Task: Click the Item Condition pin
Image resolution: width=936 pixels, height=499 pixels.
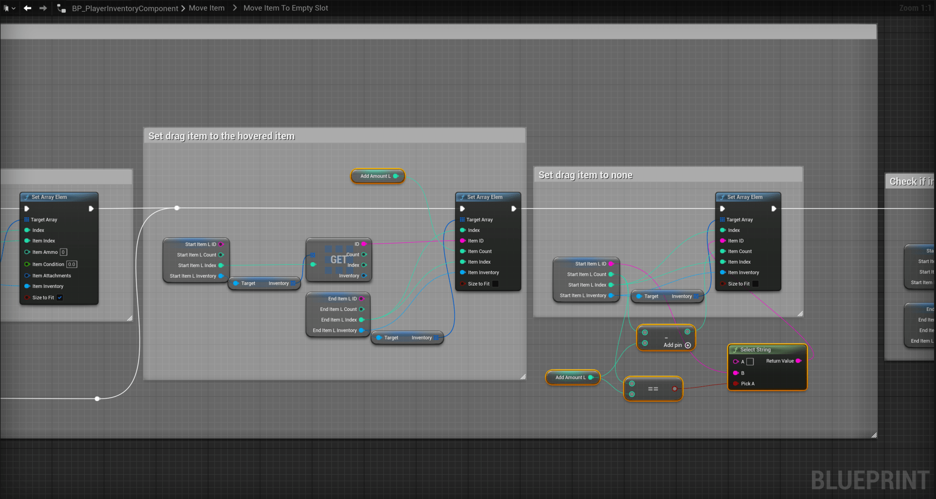Action: [27, 265]
